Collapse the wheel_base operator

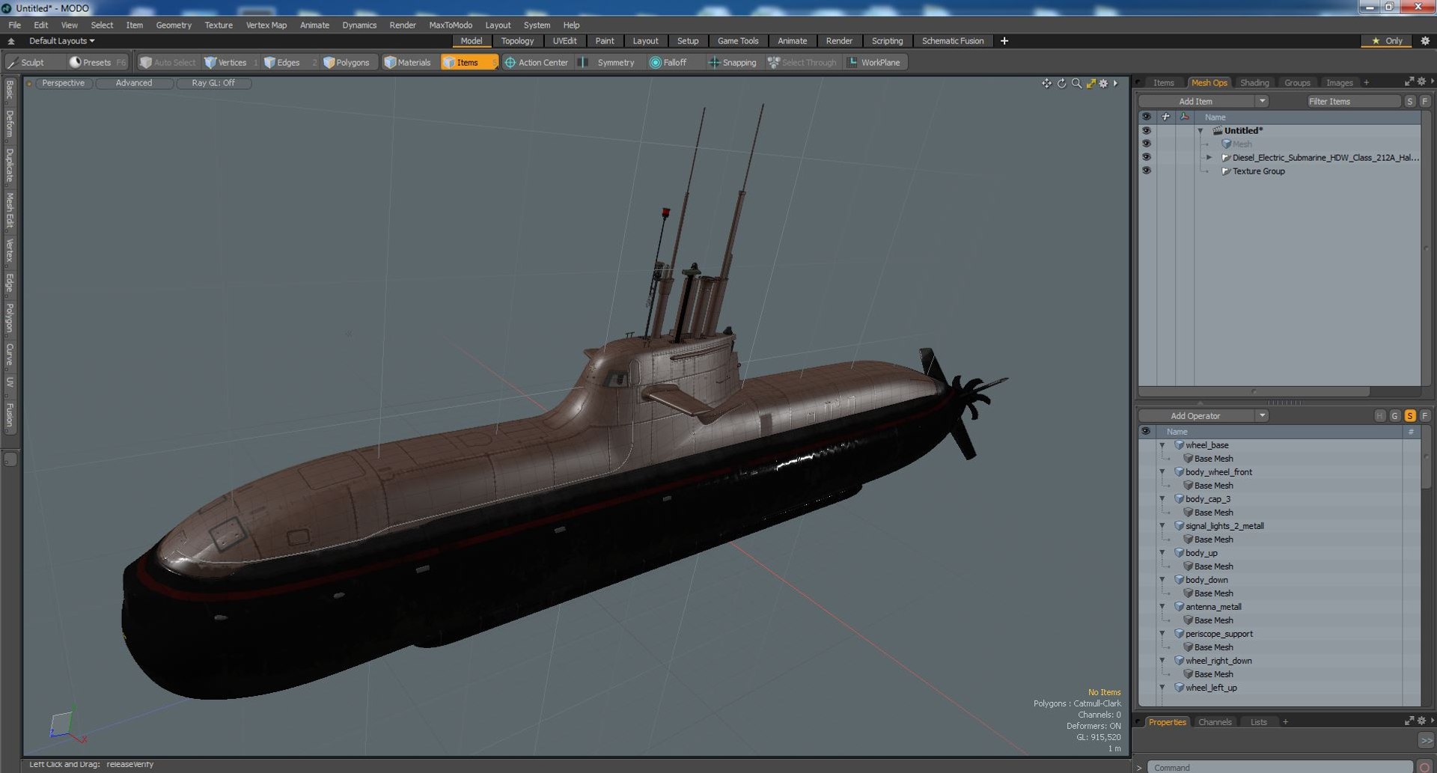(x=1162, y=445)
